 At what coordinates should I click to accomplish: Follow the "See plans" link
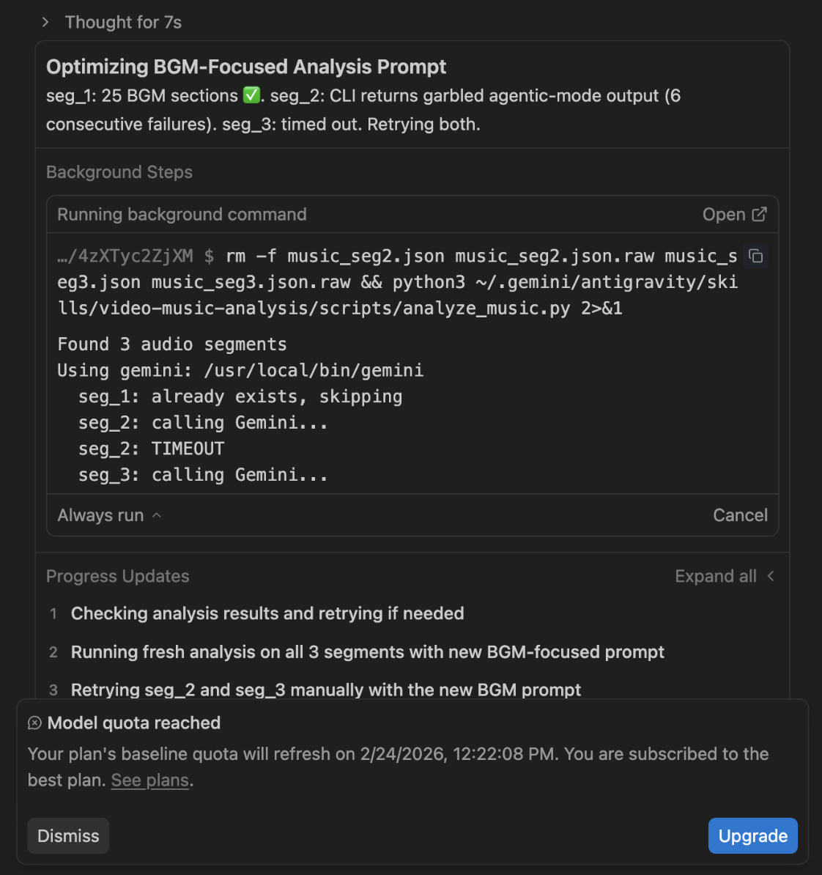pyautogui.click(x=150, y=780)
